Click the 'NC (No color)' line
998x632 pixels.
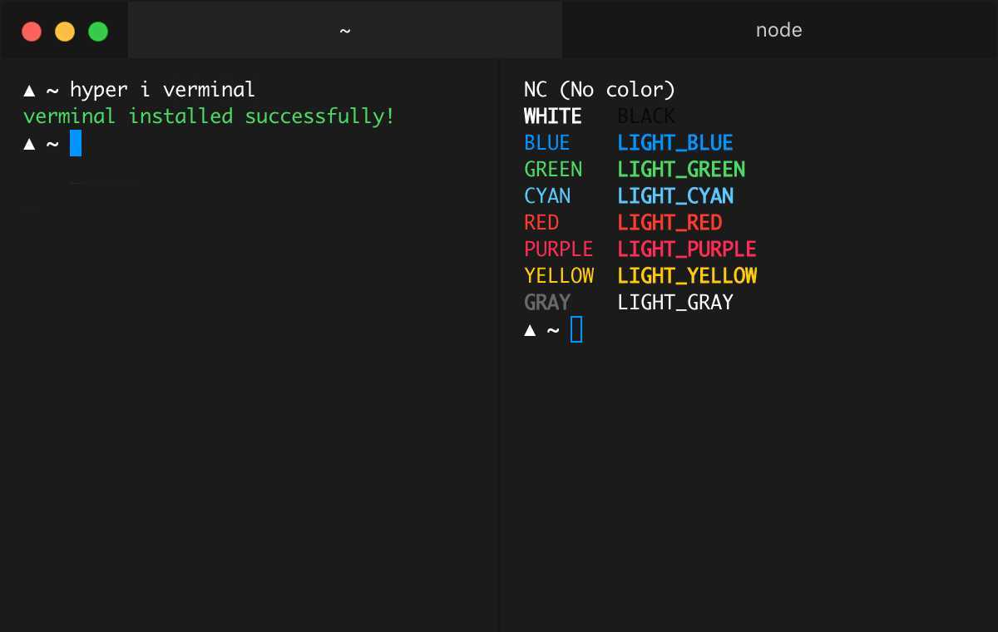(x=600, y=90)
